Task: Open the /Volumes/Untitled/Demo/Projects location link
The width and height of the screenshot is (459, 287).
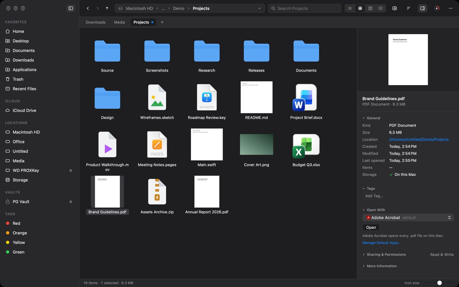Action: tap(419, 139)
